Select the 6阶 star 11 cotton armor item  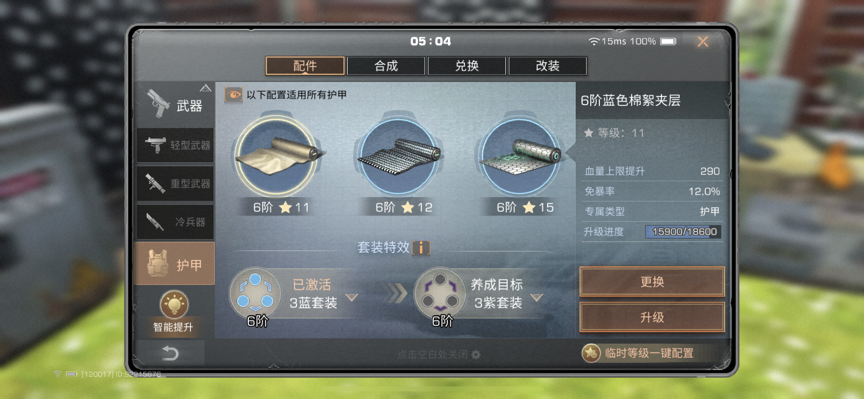coord(276,156)
